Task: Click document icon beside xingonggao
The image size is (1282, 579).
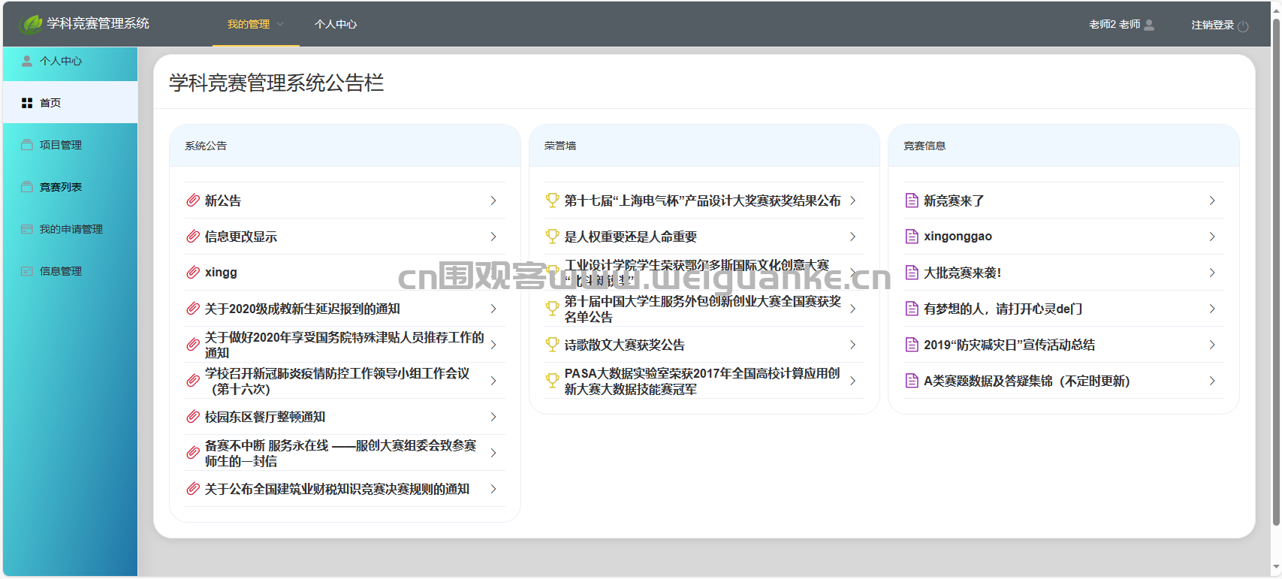Action: pos(912,237)
